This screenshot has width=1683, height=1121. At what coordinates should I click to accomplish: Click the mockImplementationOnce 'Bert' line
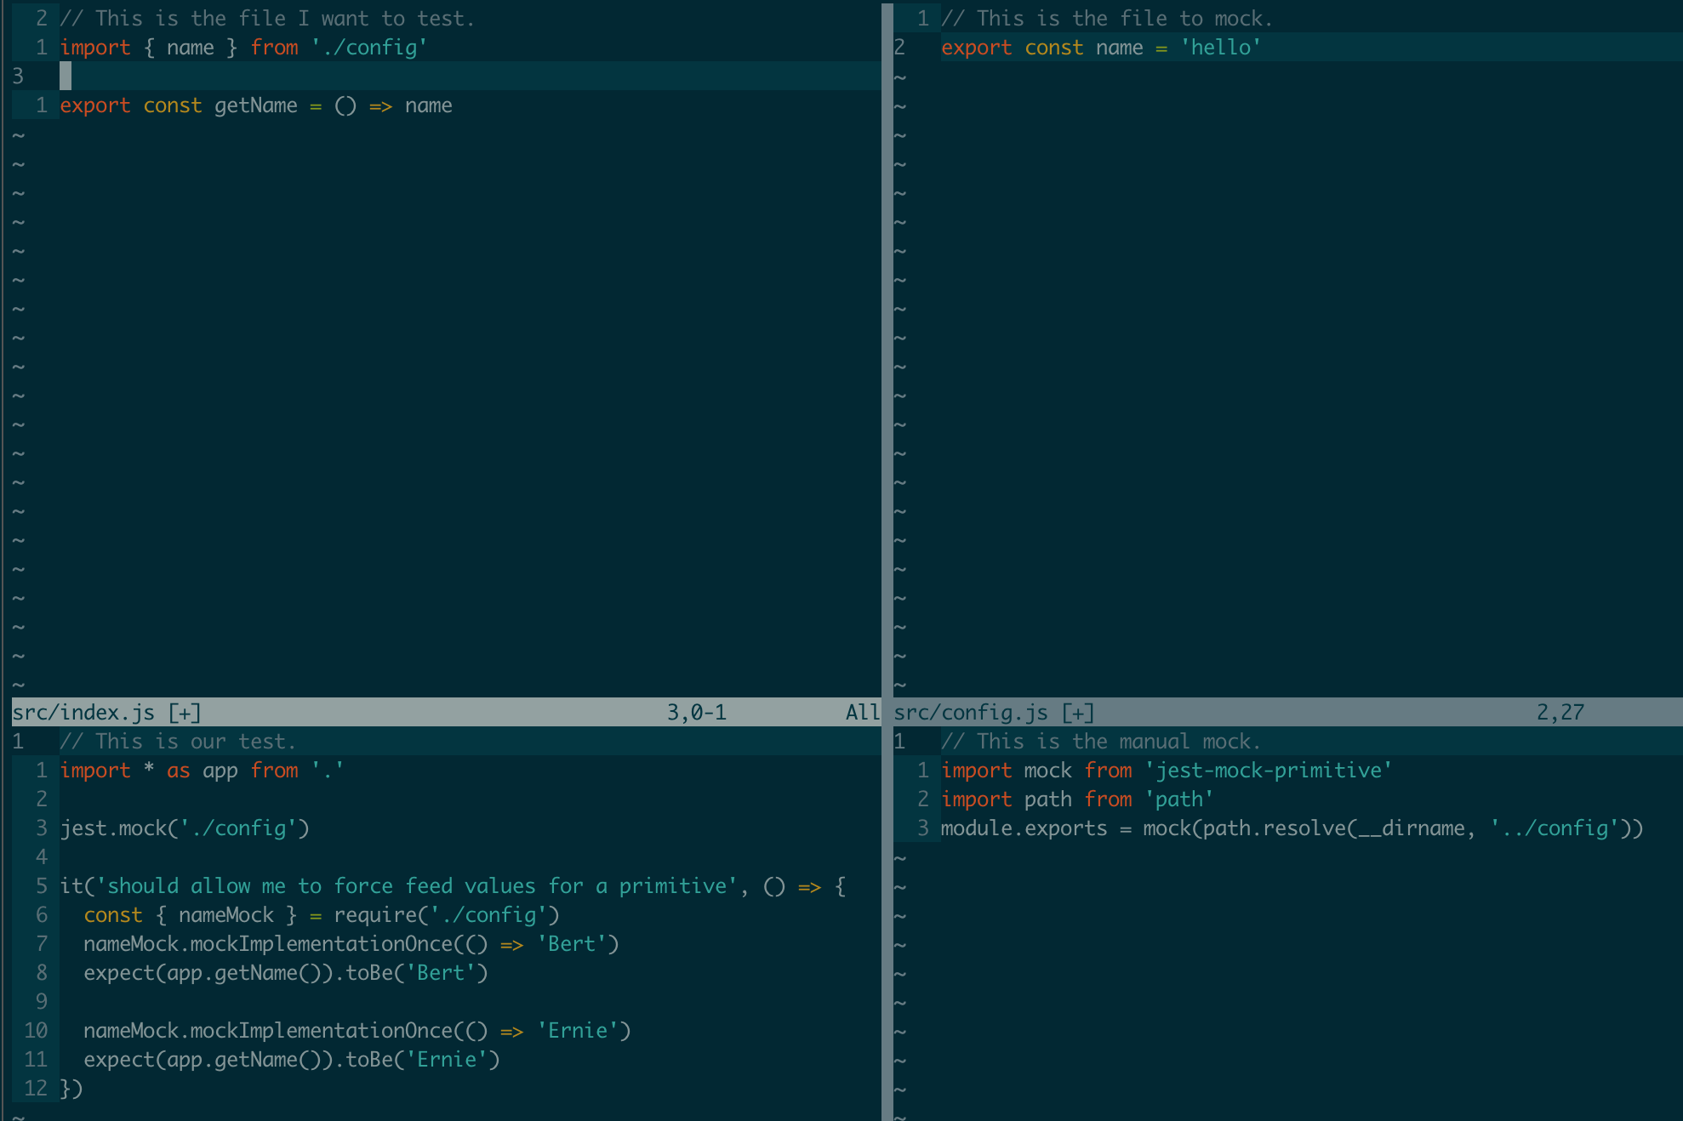pos(351,943)
